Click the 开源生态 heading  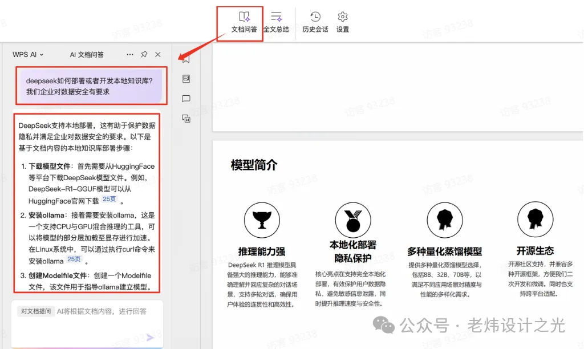click(x=535, y=251)
